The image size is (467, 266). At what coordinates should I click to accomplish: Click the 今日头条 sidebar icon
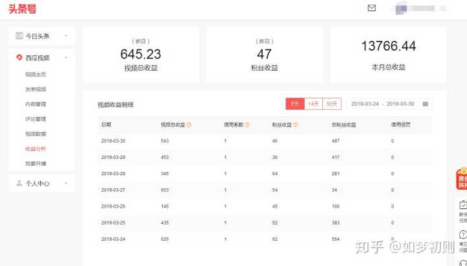point(19,36)
